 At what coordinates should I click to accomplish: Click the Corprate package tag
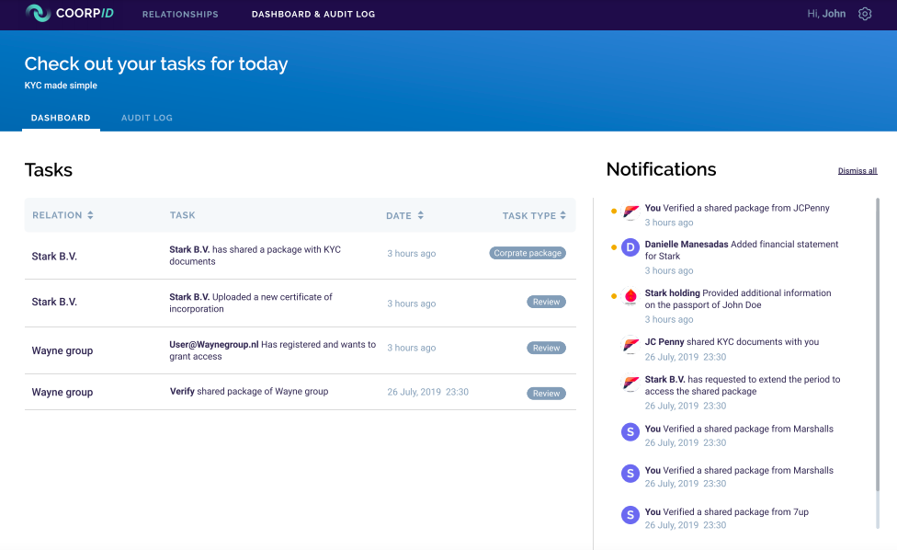[528, 253]
